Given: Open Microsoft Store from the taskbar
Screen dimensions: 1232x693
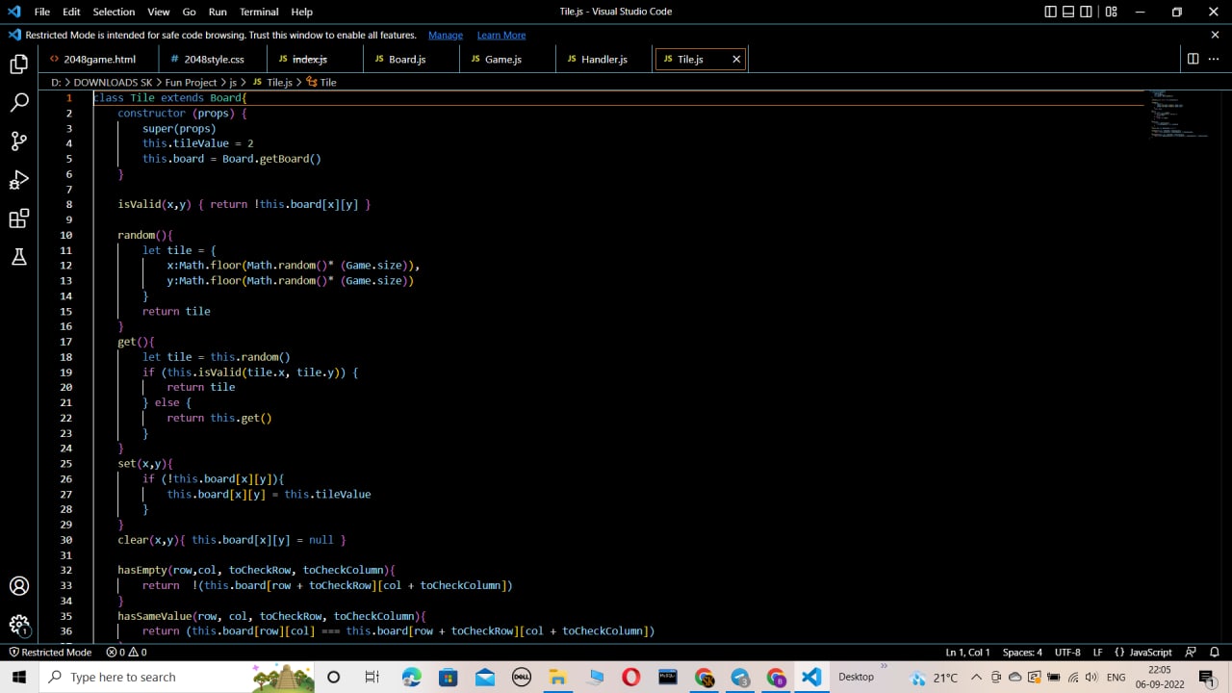Looking at the screenshot, I should [x=449, y=677].
